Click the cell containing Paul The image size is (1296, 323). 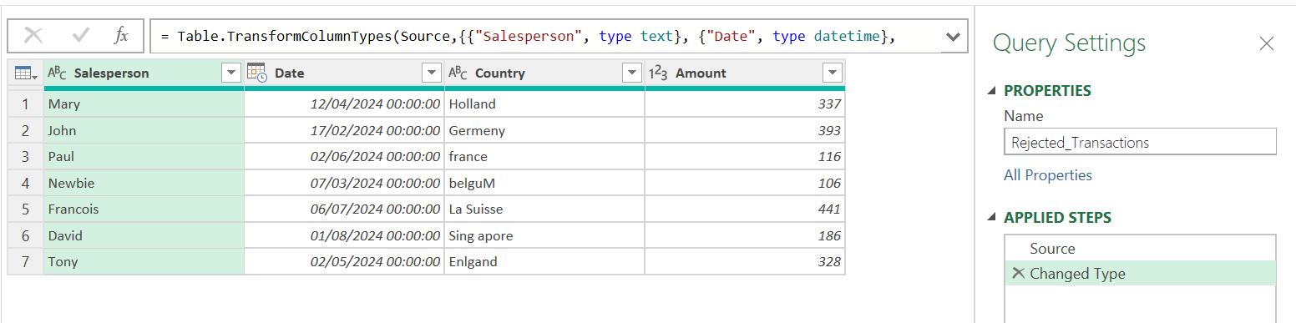coord(144,157)
